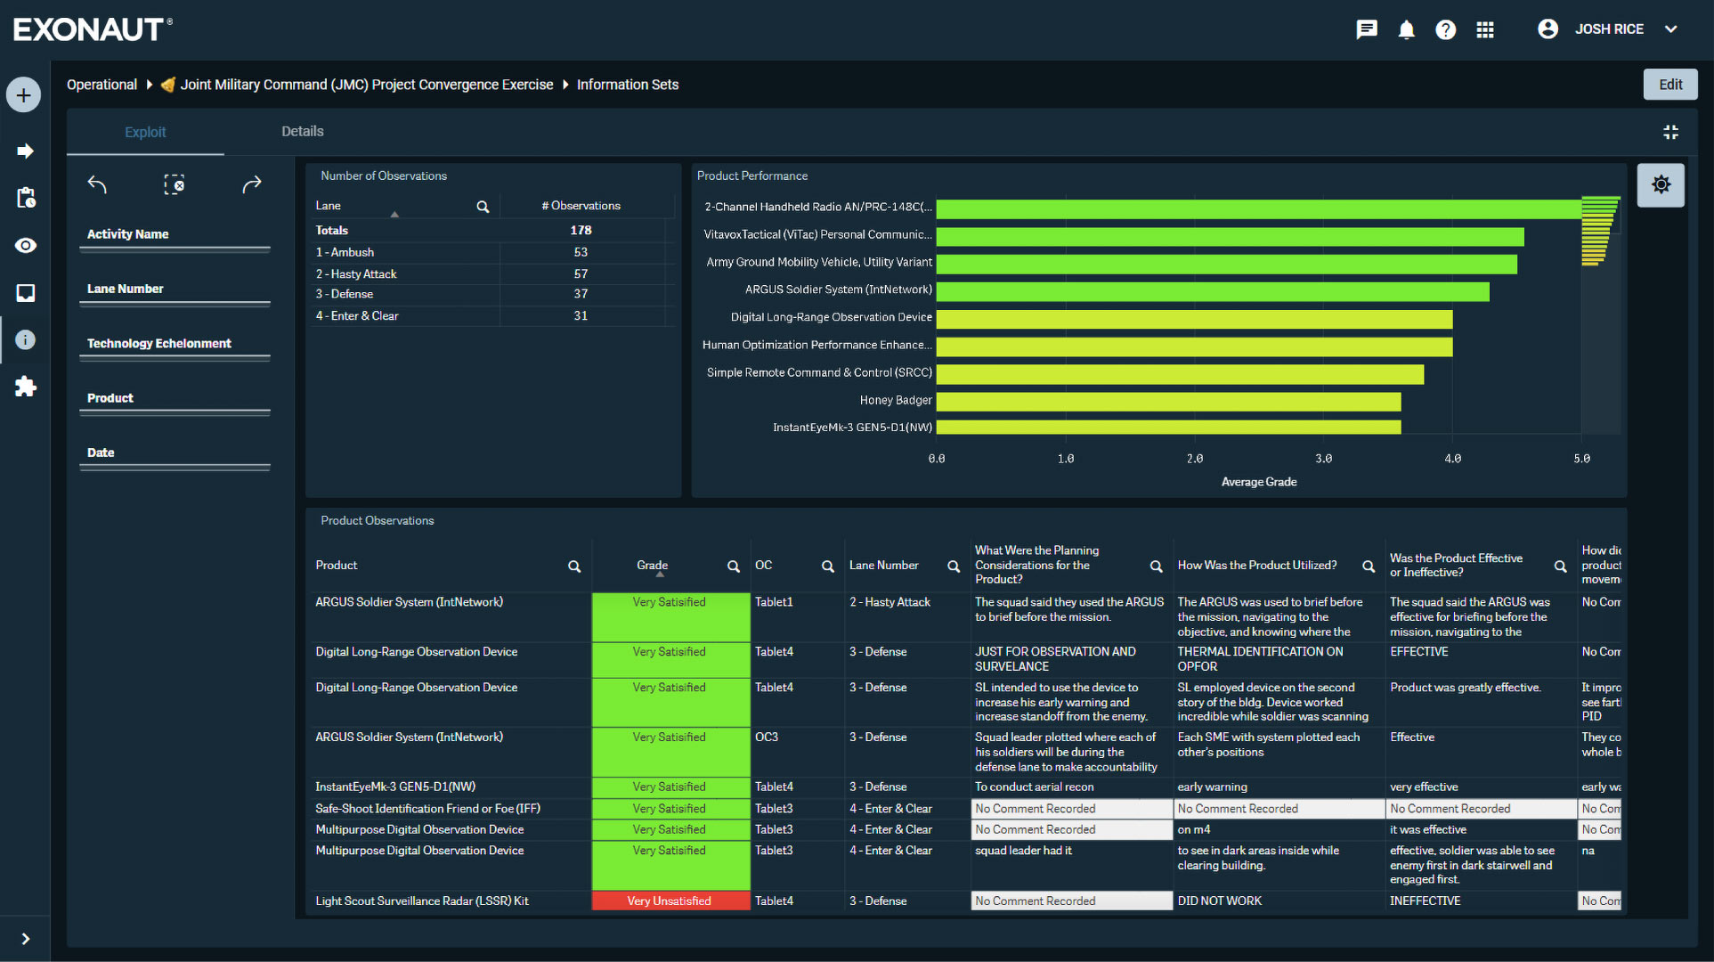The image size is (1714, 962).
Task: Click the search icon in the Lane column
Action: (x=482, y=206)
